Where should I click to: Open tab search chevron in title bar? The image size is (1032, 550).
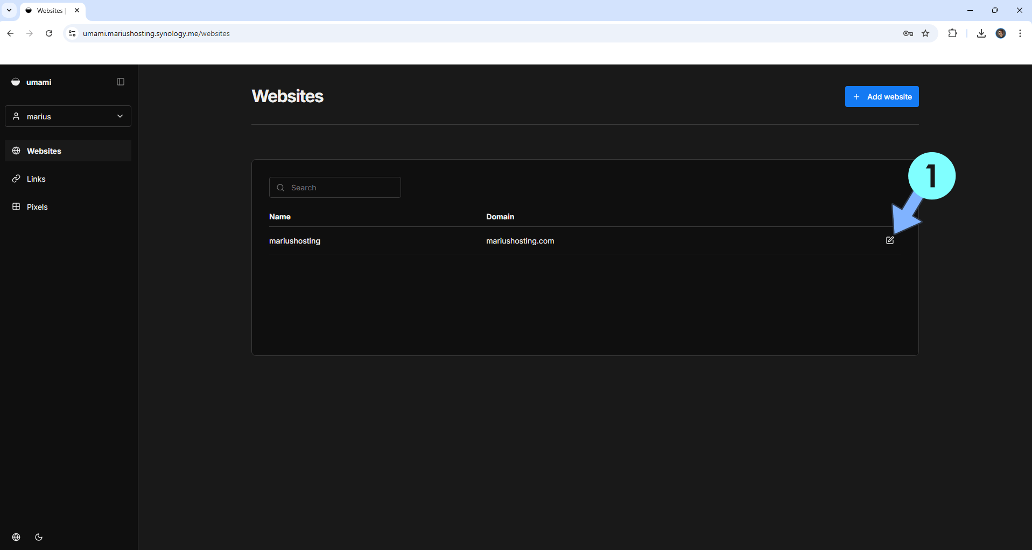point(9,10)
